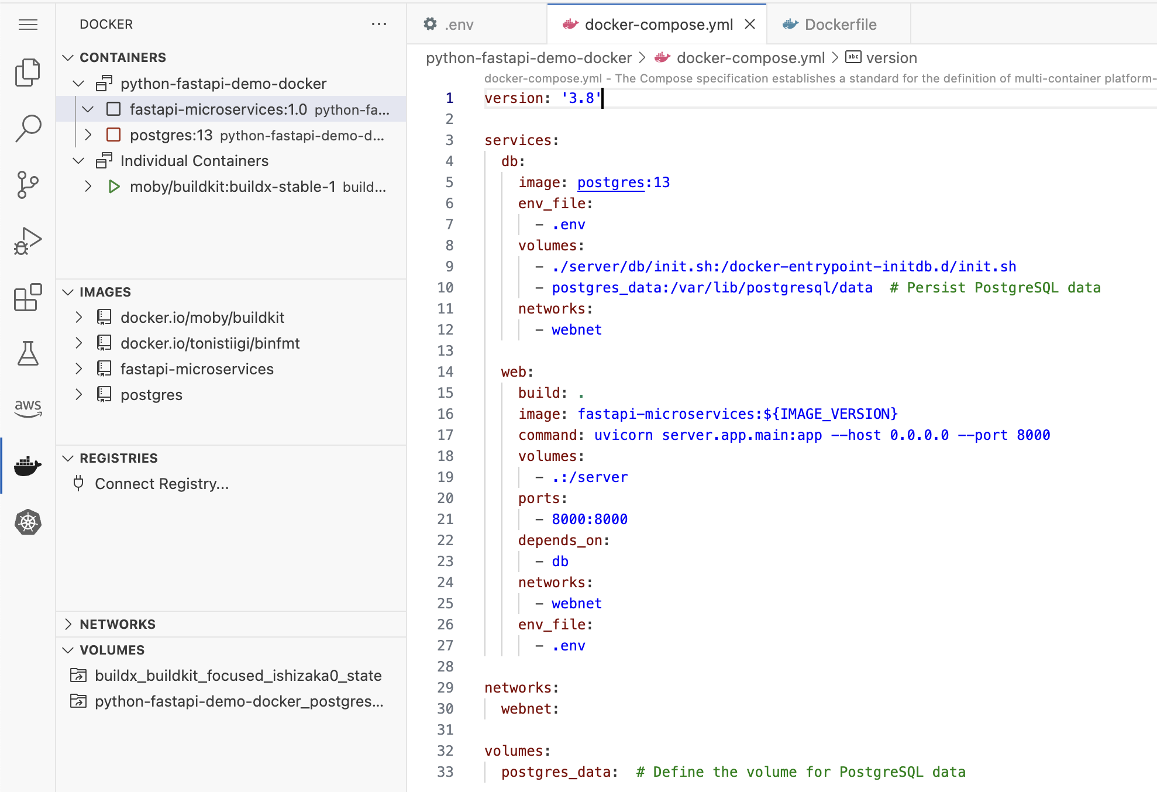
Task: Select the postgres:13 container row
Action: pos(232,135)
